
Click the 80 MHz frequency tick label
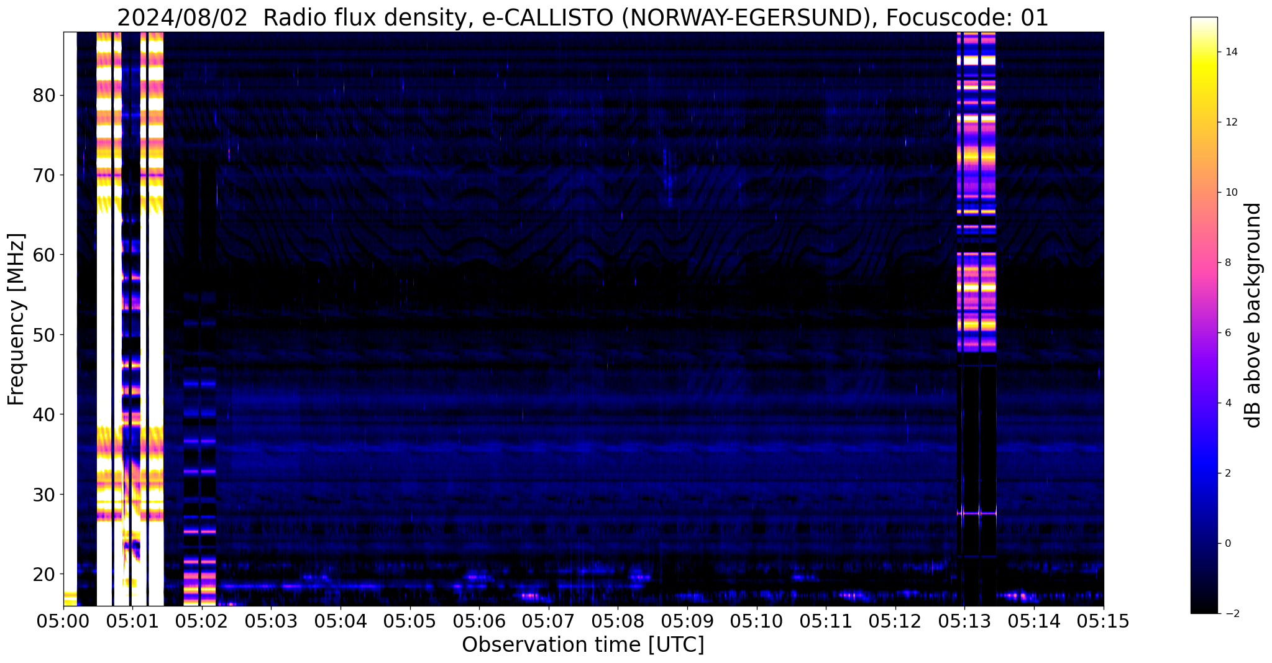pyautogui.click(x=43, y=96)
